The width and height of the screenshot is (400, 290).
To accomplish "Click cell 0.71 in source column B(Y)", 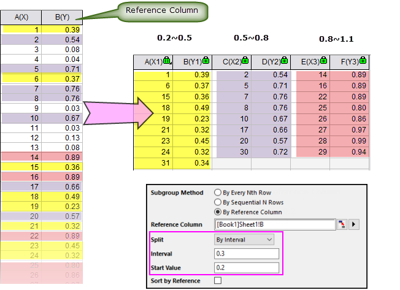I will pyautogui.click(x=62, y=69).
